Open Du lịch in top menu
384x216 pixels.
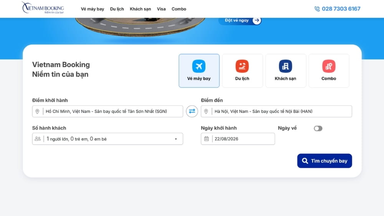pos(117,9)
